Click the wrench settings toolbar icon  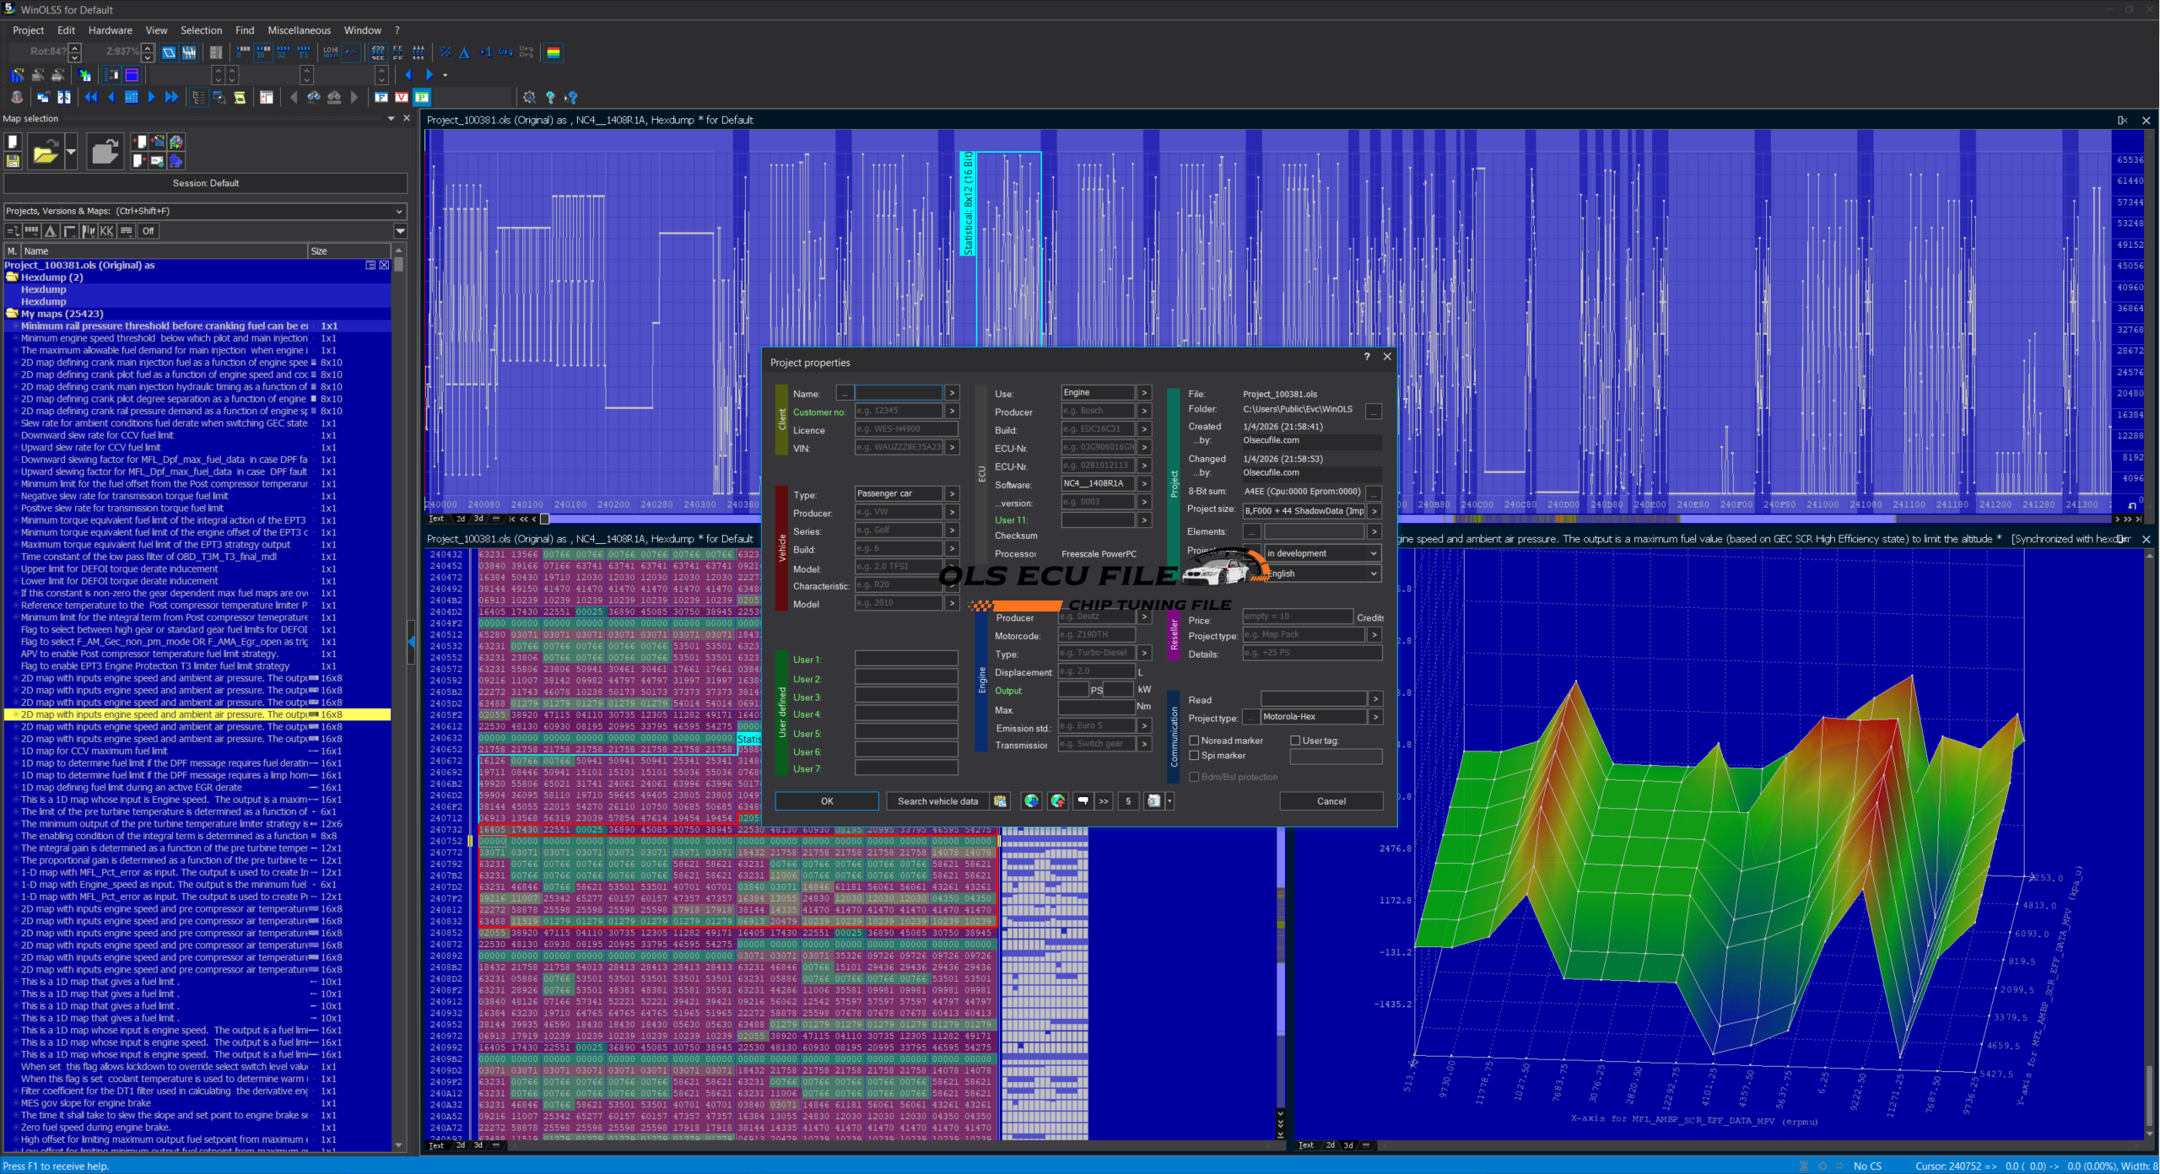pyautogui.click(x=529, y=97)
